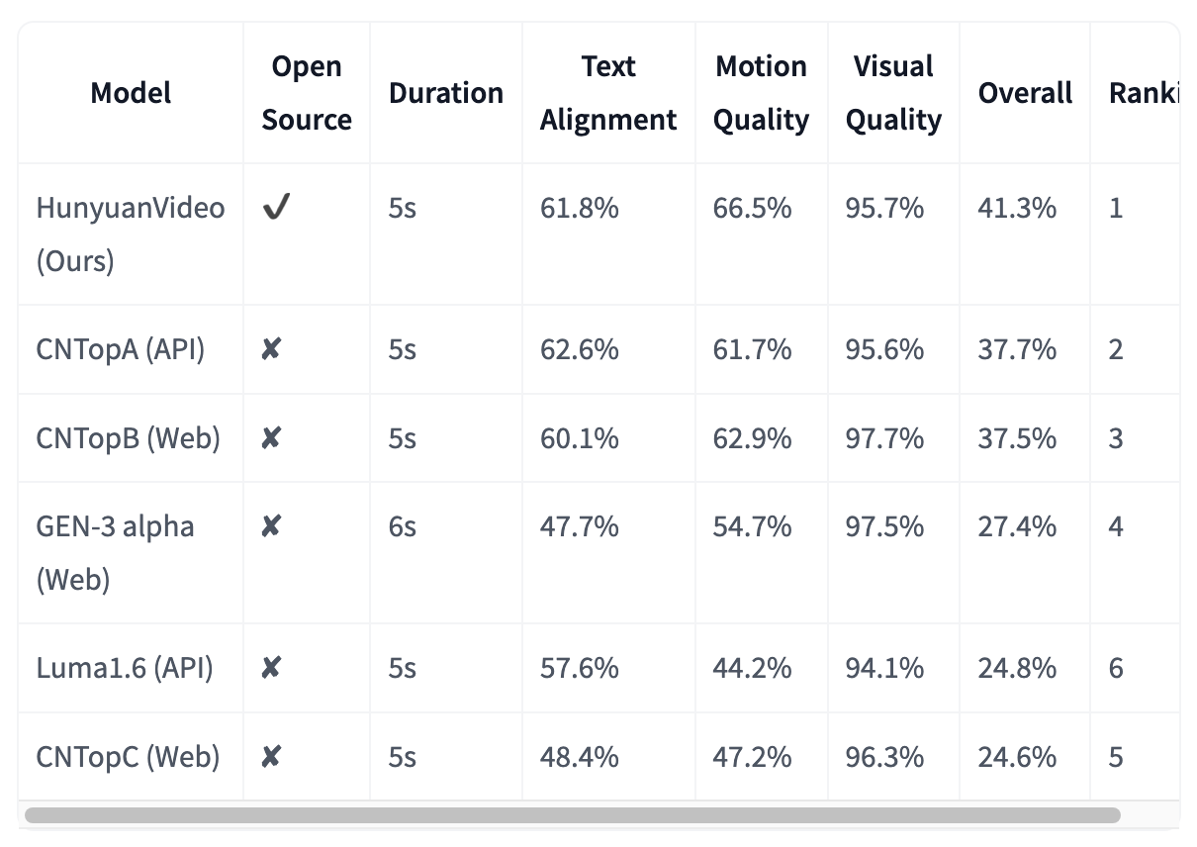Click the cross icon in Luma1.6 row
This screenshot has width=1197, height=847.
click(271, 668)
